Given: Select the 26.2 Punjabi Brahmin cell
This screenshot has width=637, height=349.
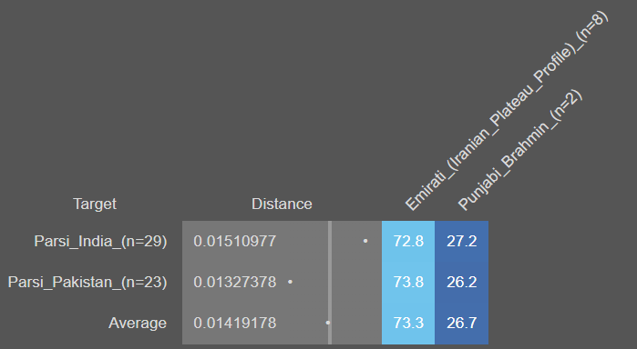Looking at the screenshot, I should 461,282.
